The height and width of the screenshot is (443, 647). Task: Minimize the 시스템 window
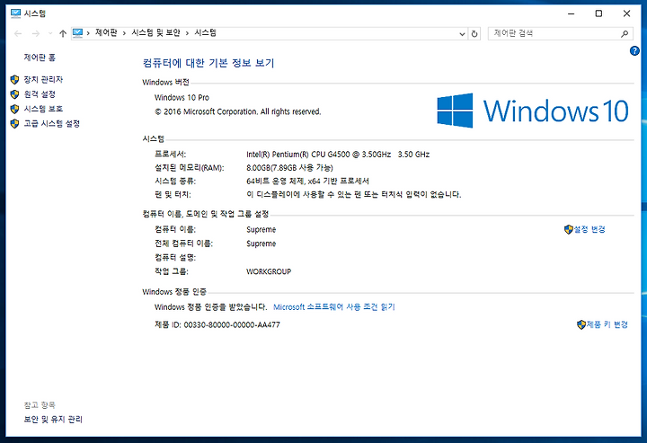[572, 13]
